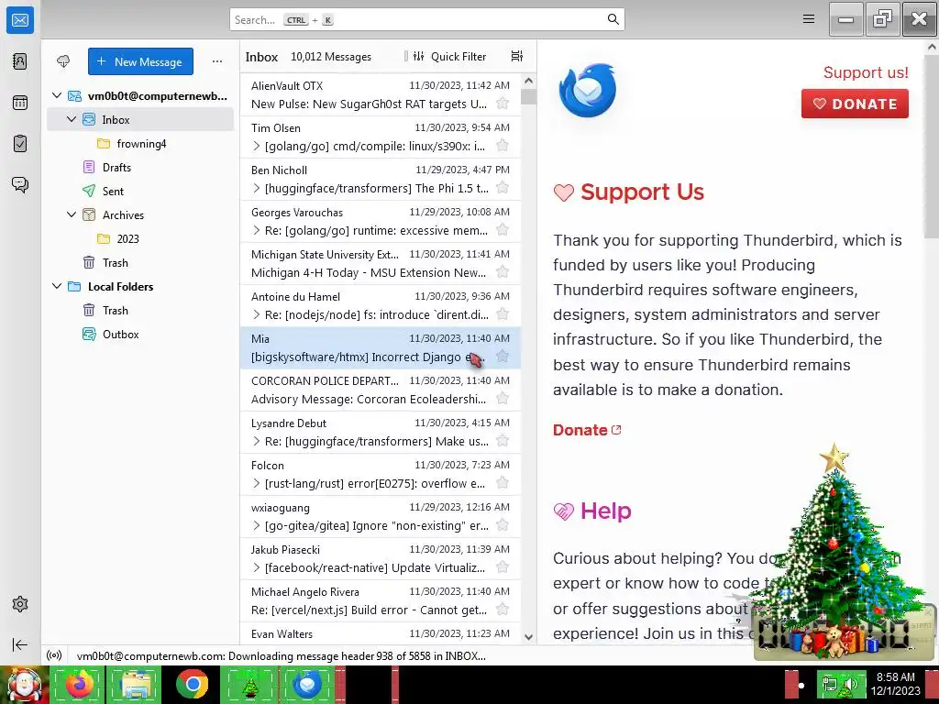939x704 pixels.
Task: Open the Sent folder
Action: coord(141,191)
